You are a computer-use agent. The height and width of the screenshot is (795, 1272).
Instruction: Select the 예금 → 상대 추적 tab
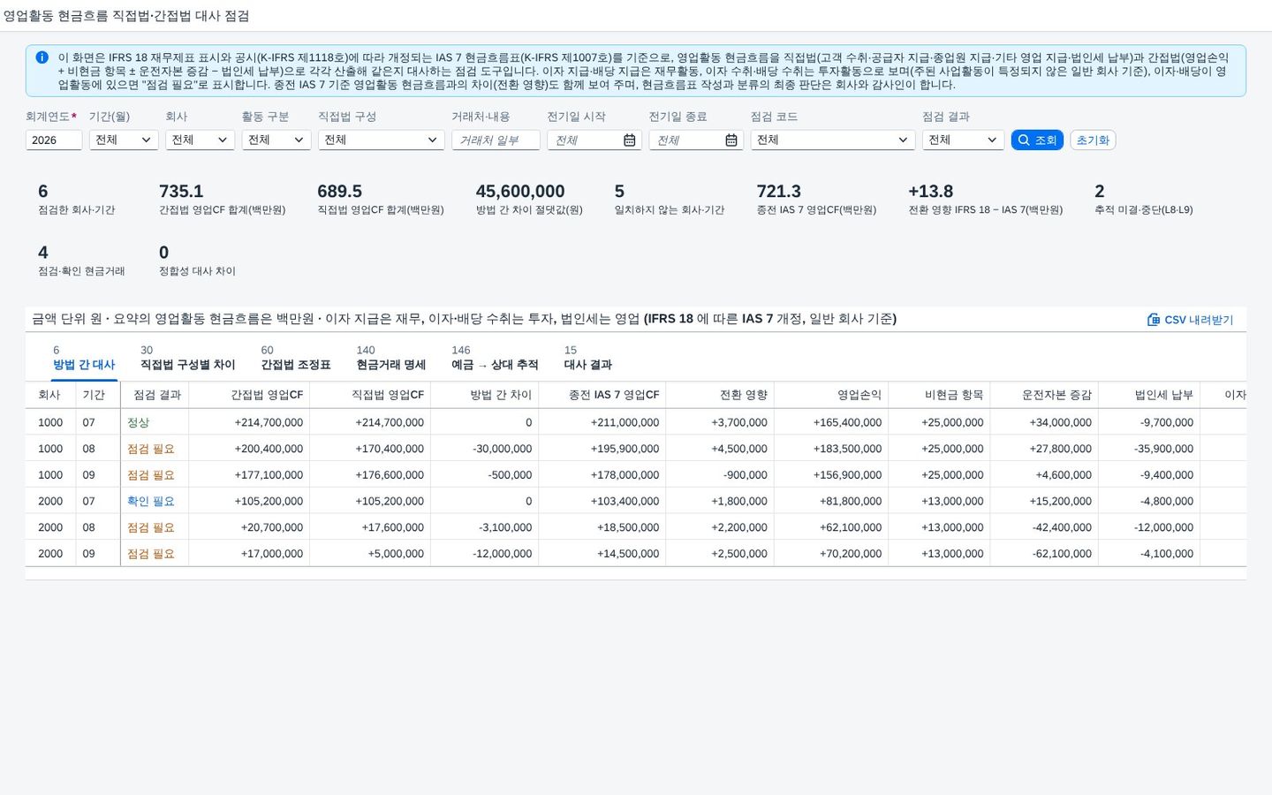(495, 358)
